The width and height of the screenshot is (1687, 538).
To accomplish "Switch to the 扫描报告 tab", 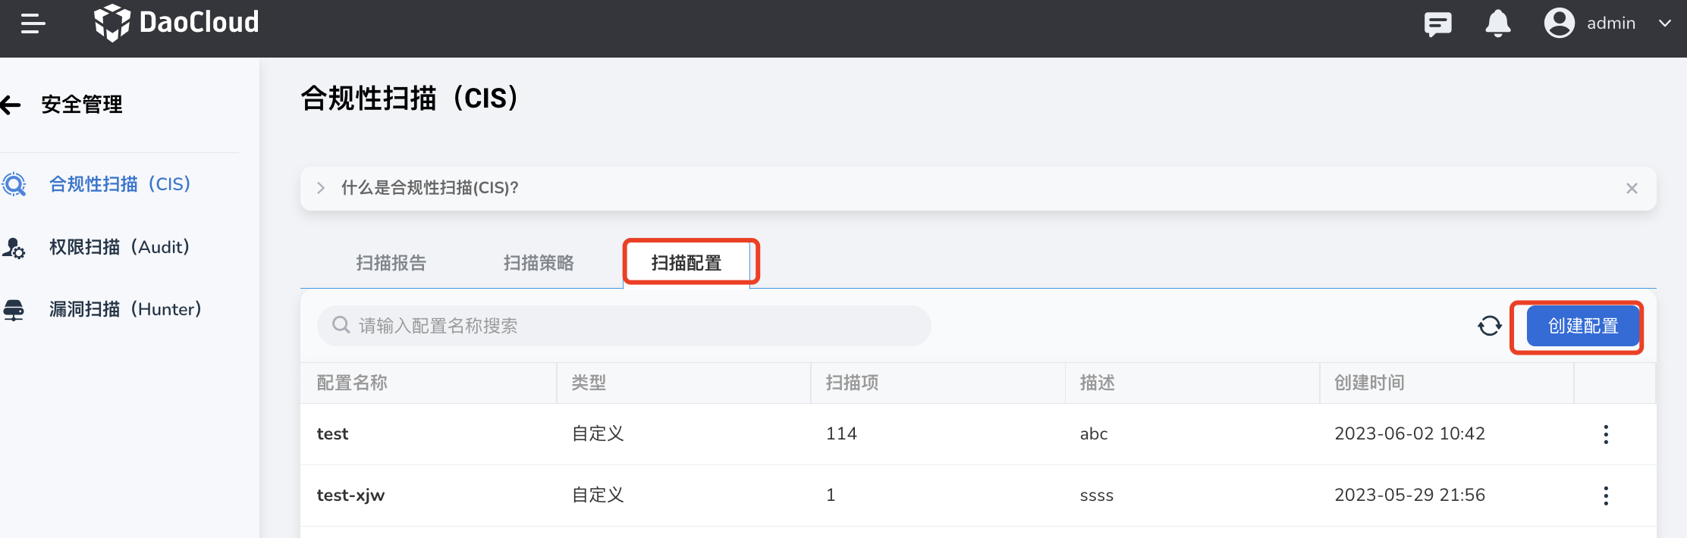I will (x=391, y=263).
